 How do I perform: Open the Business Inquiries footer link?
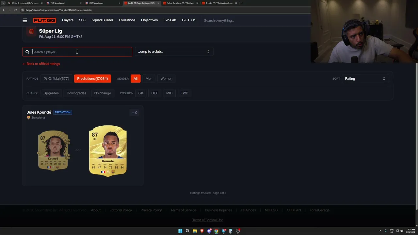(x=218, y=210)
